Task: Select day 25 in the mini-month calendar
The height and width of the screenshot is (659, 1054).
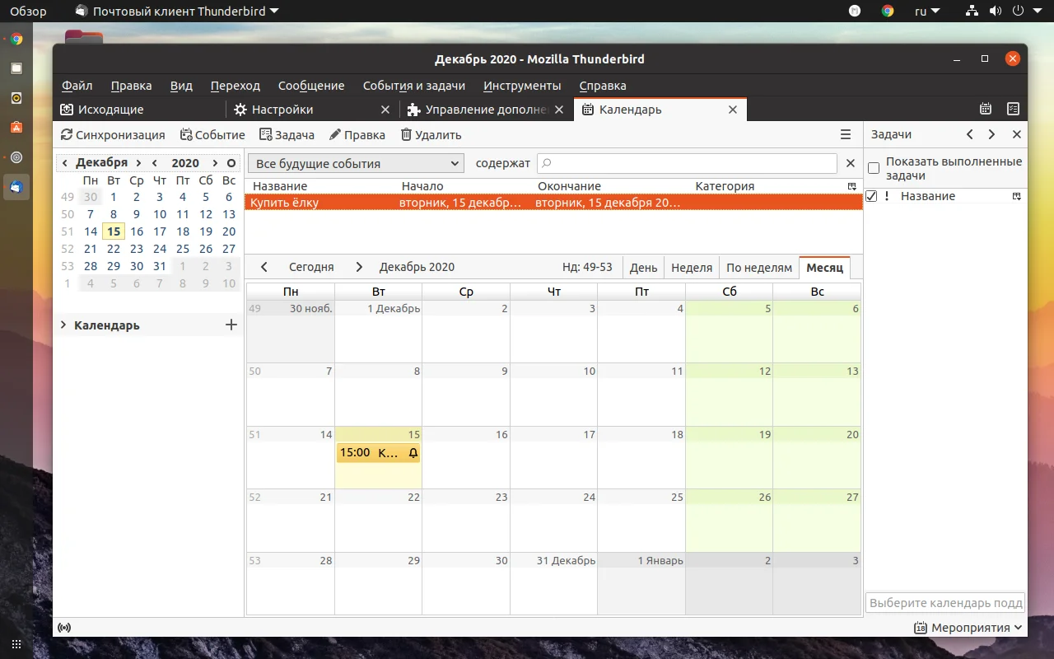Action: [x=183, y=249]
